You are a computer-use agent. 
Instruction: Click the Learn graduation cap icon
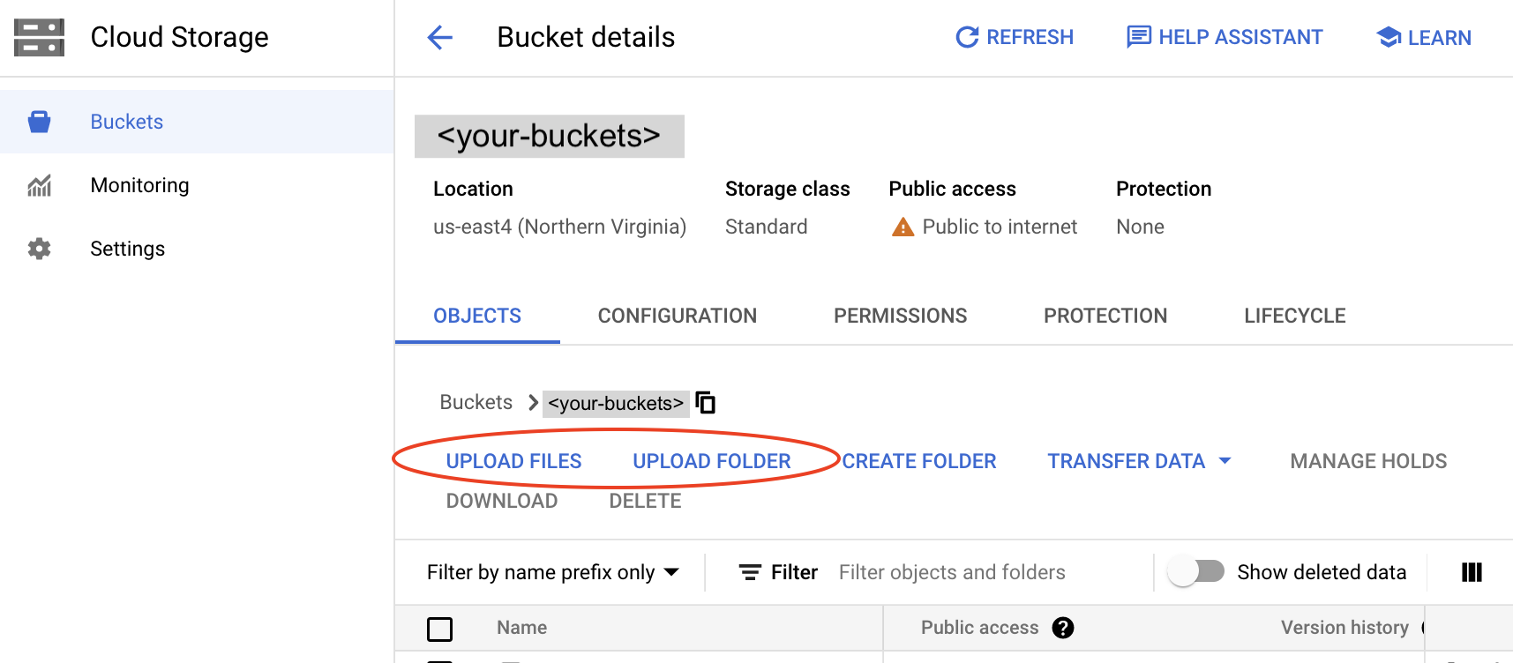1389,37
